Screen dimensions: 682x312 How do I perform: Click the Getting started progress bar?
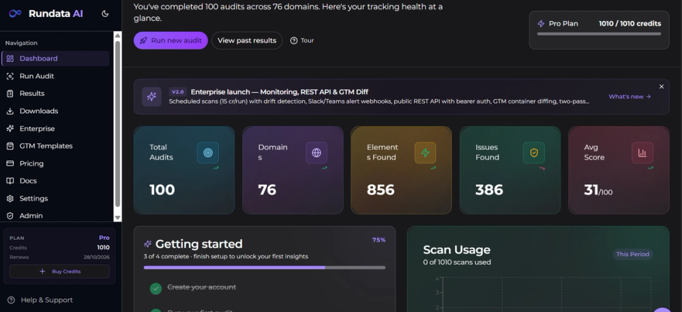click(265, 268)
